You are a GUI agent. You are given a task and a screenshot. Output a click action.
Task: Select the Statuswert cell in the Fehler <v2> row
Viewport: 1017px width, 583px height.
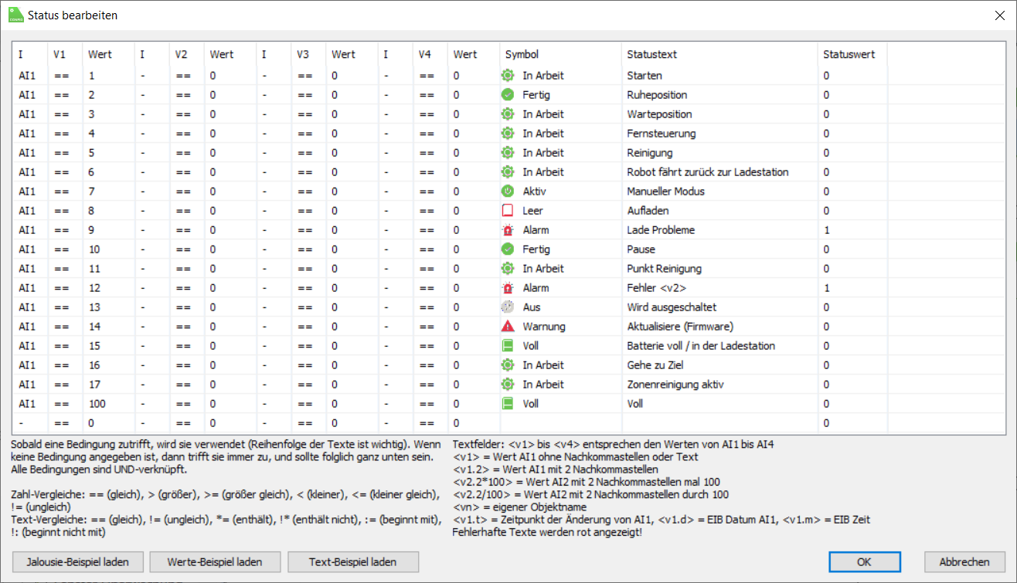852,288
